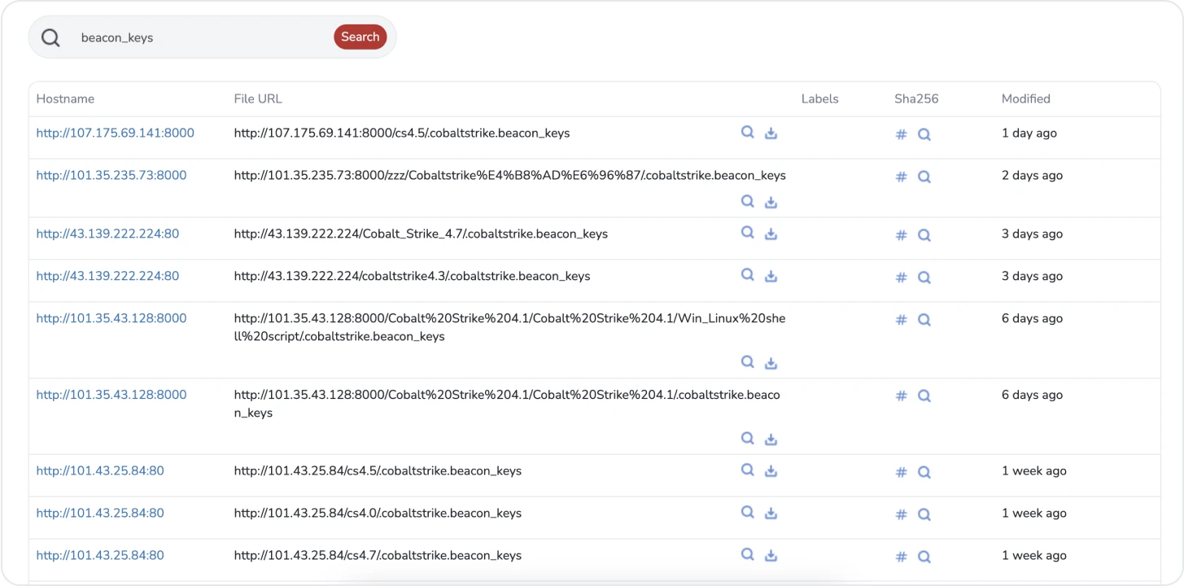Show Sha256 hash for cobaltstrike4.3 row
Screen dimensions: 1184x586
click(x=901, y=278)
